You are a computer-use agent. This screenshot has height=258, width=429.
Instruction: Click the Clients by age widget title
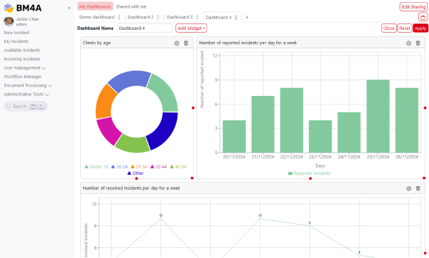[x=97, y=43]
